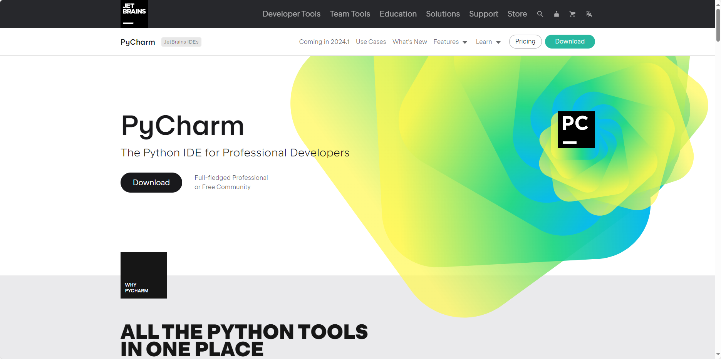
Task: Go to PyCharm product home link
Action: (137, 42)
